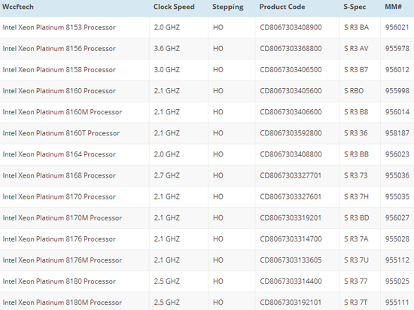Select Intel Xeon Platinum 8170 Processor
Viewport: 414px width, 310px height.
[x=59, y=196]
